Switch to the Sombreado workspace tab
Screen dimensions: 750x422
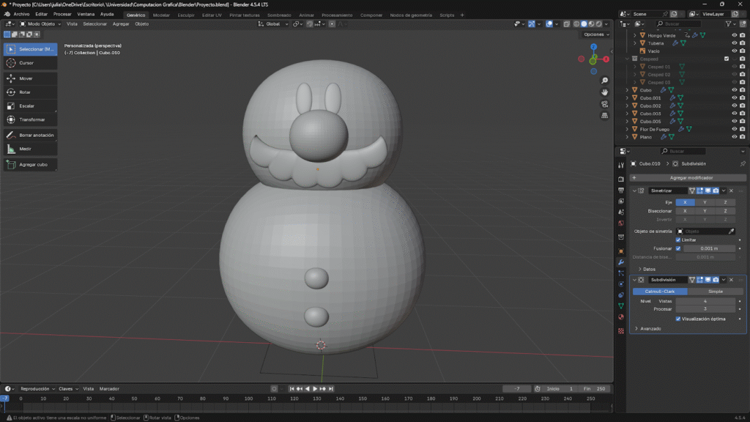pos(278,15)
